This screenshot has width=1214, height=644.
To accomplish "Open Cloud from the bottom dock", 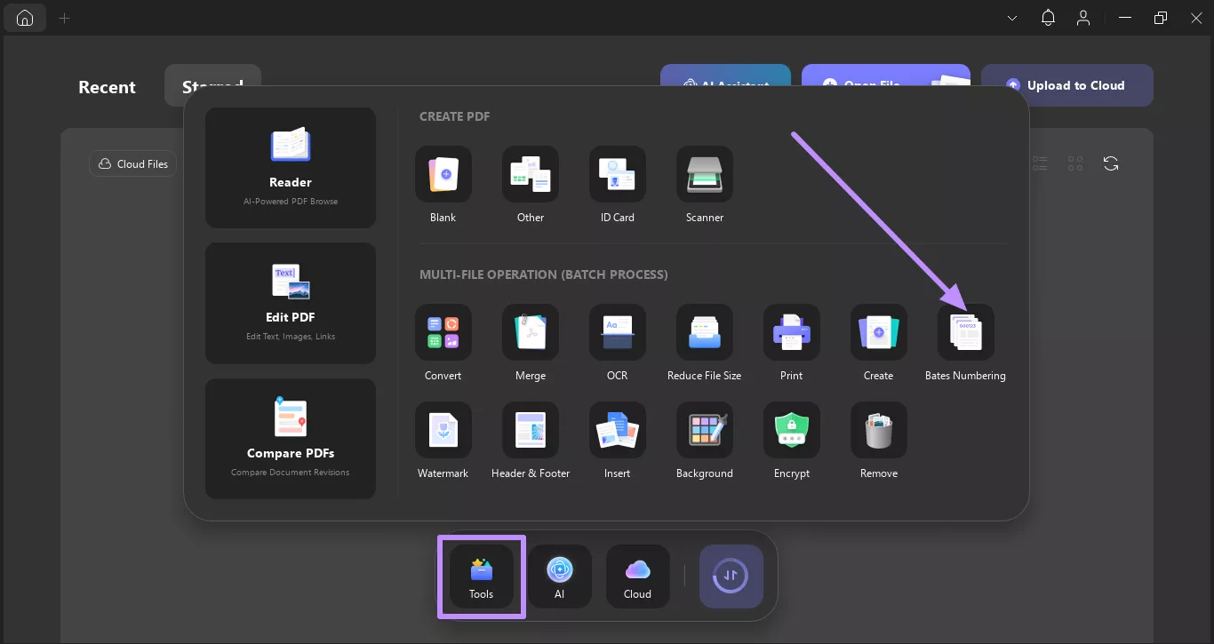I will [x=637, y=576].
